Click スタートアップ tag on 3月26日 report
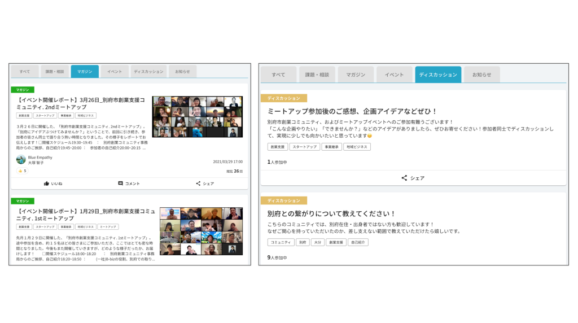The height and width of the screenshot is (323, 578). coord(45,115)
